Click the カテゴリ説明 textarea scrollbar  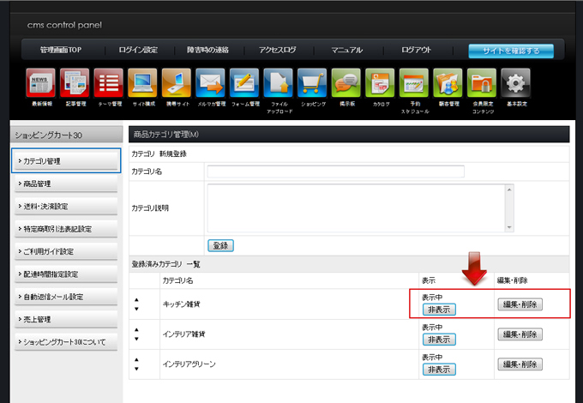[x=510, y=208]
